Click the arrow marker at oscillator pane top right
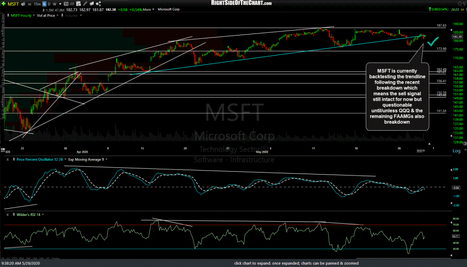The height and width of the screenshot is (267, 467). pyautogui.click(x=451, y=169)
